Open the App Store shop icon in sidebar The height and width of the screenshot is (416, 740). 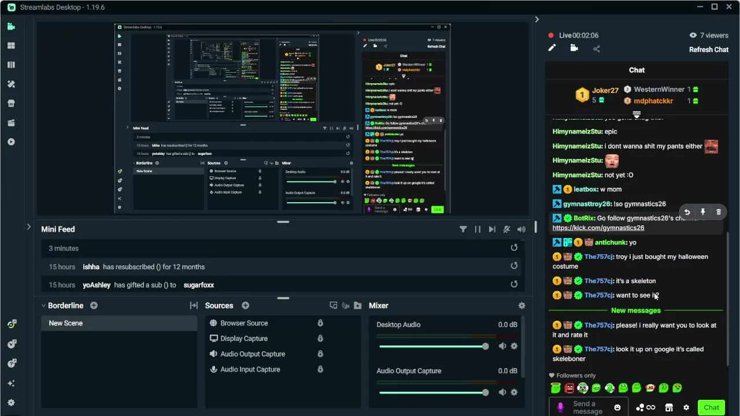click(11, 103)
